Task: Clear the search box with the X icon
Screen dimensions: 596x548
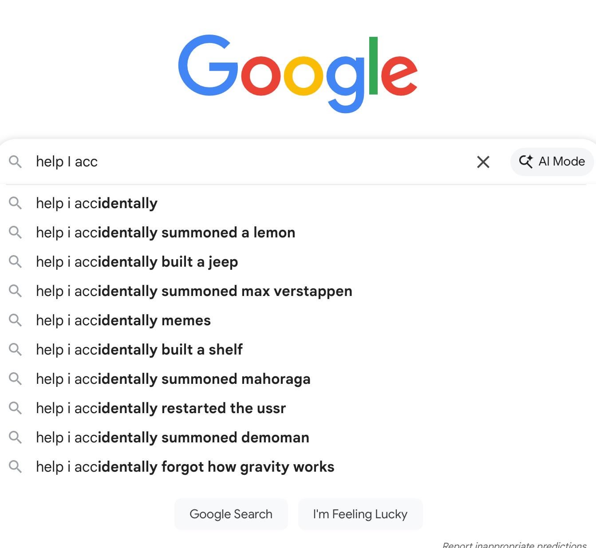Action: pyautogui.click(x=483, y=162)
